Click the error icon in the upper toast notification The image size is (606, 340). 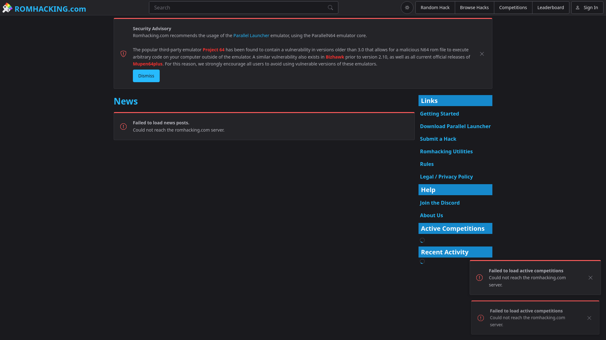[479, 278]
